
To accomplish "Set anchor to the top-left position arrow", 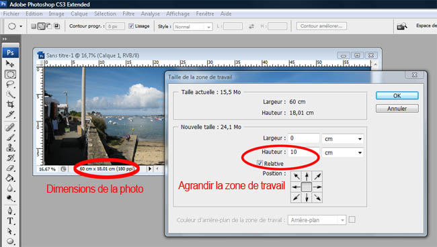I will coord(296,177).
